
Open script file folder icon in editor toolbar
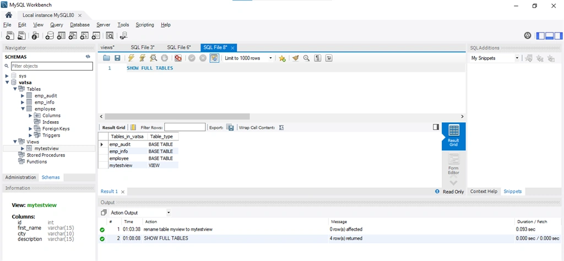(106, 58)
